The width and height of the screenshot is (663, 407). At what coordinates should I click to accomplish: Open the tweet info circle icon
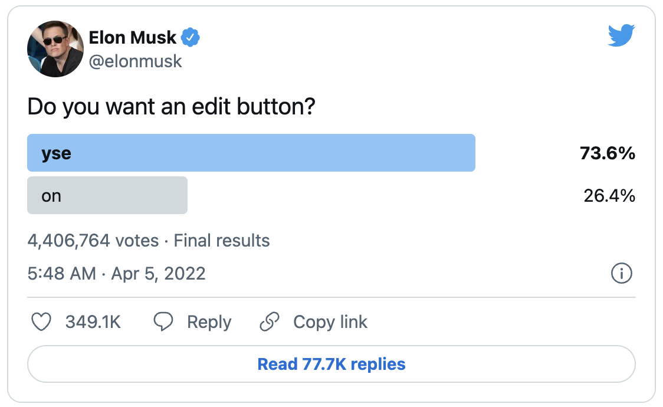[x=622, y=274]
